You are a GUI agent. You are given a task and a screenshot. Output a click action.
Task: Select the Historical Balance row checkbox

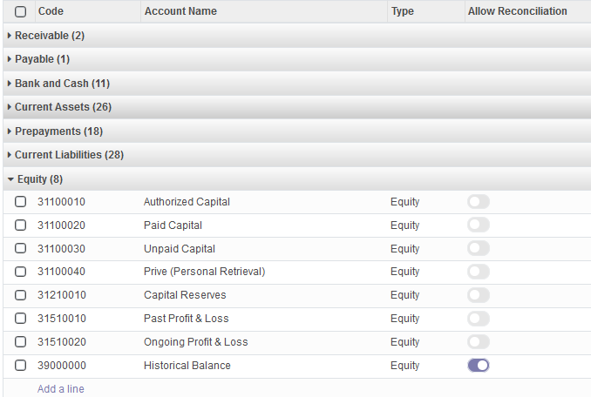tap(20, 366)
